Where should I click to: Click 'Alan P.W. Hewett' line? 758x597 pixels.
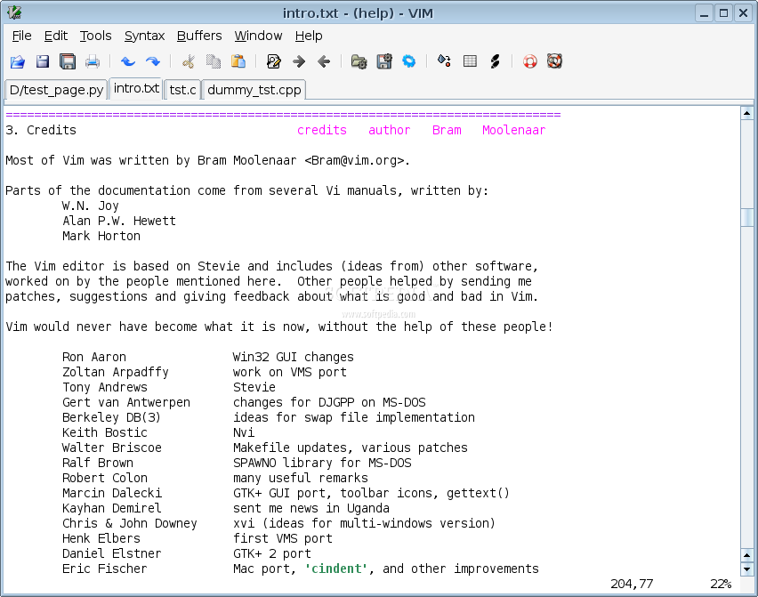click(119, 221)
